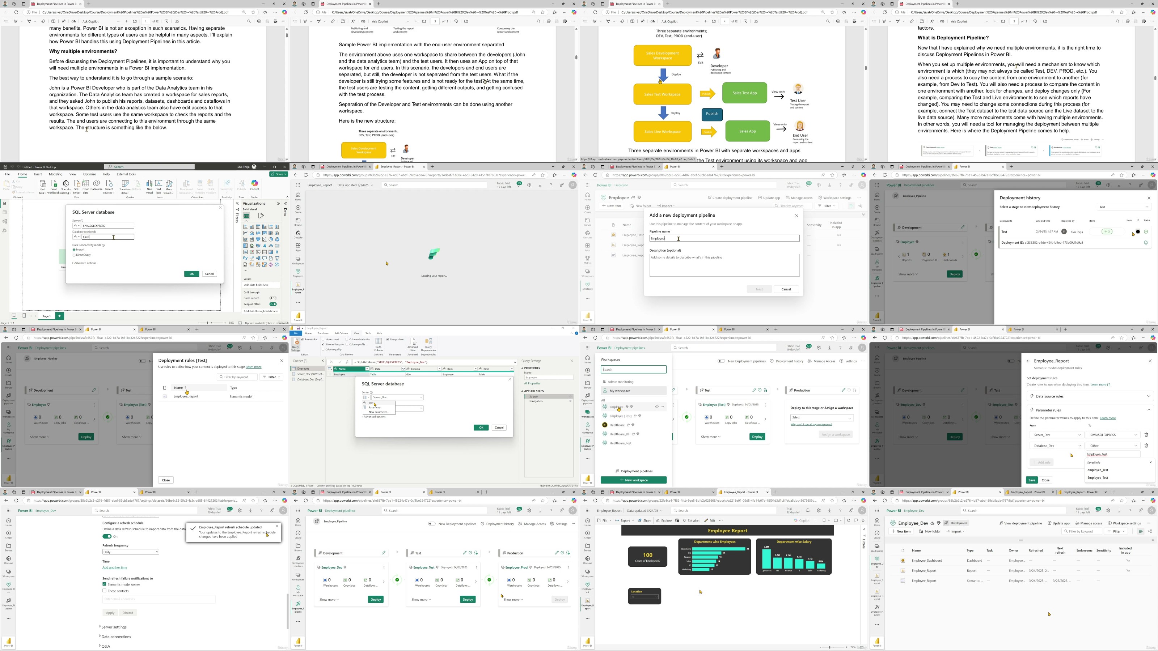Toggle the Keep all filters switch
Viewport: 1158px width, 651px height.
click(273, 304)
